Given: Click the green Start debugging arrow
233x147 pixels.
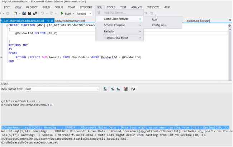Looking at the screenshot, I should click(62, 13).
